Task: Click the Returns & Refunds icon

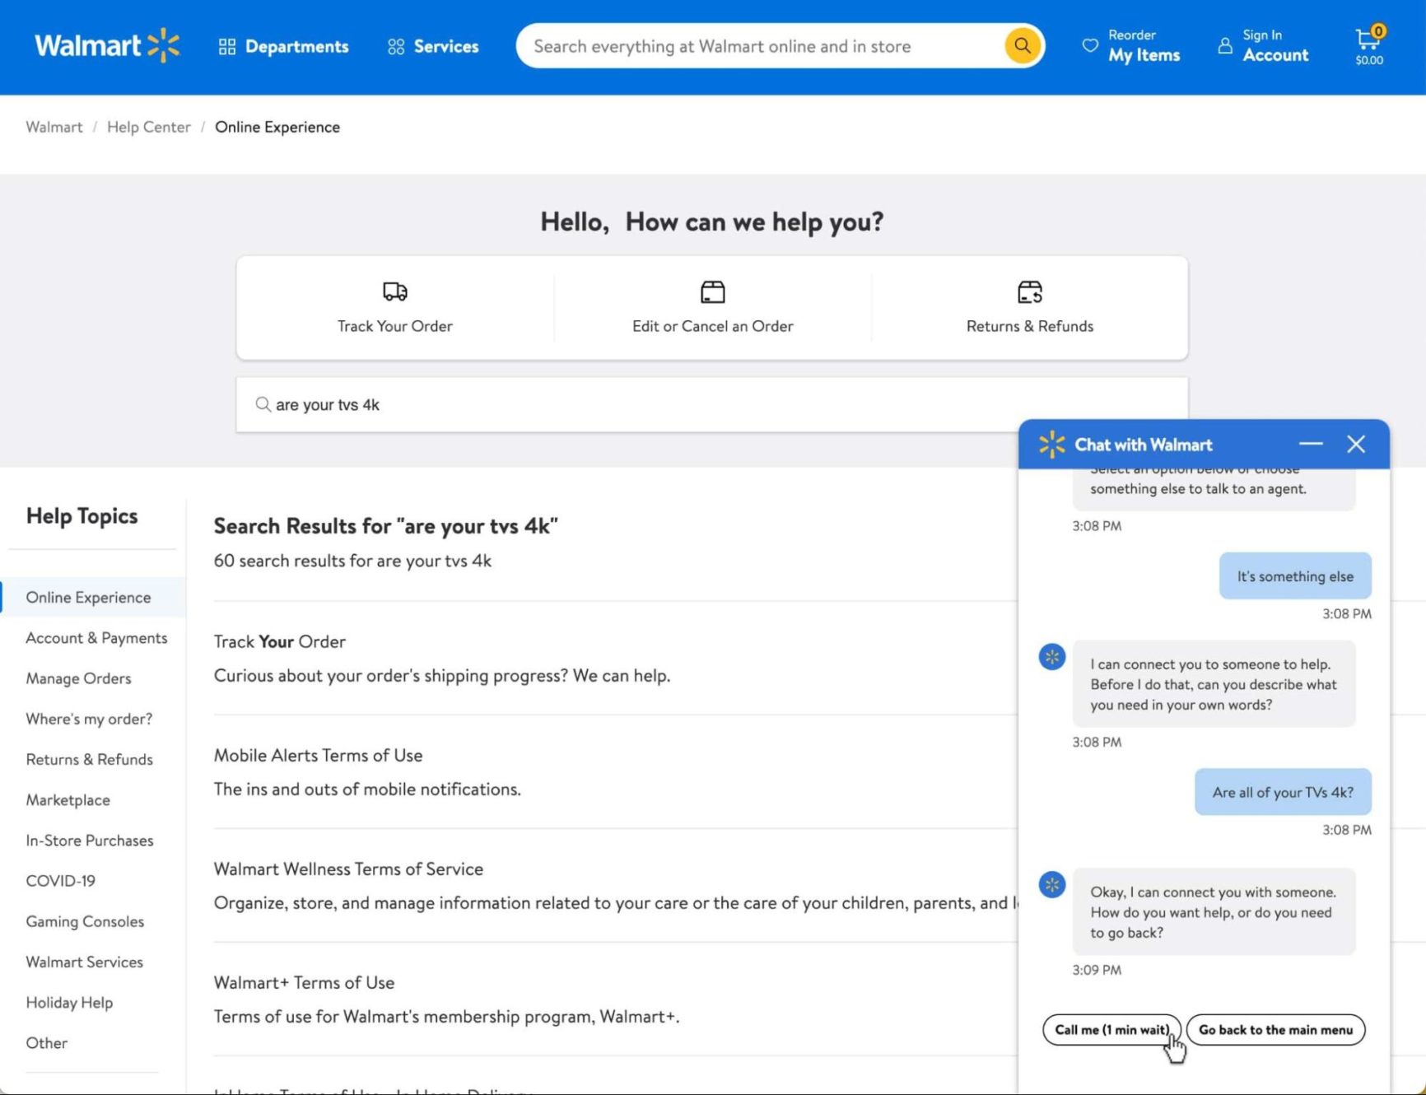Action: pyautogui.click(x=1029, y=291)
